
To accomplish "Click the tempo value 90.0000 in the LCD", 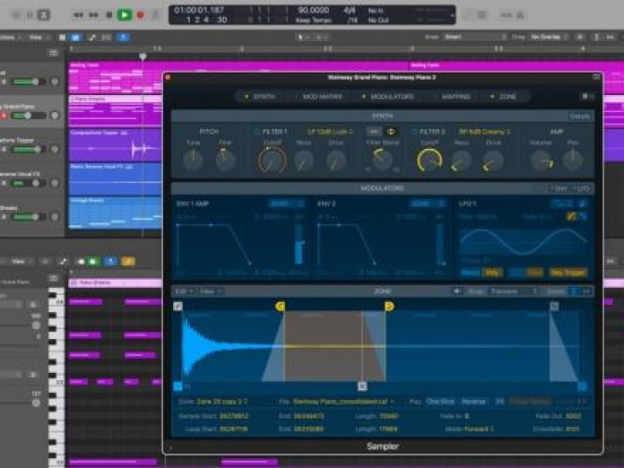I will point(314,10).
